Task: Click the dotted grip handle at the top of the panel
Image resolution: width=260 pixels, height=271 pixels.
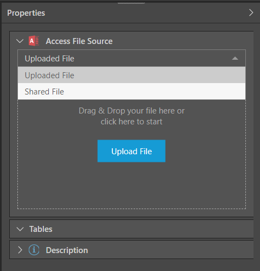Action: pyautogui.click(x=131, y=3)
